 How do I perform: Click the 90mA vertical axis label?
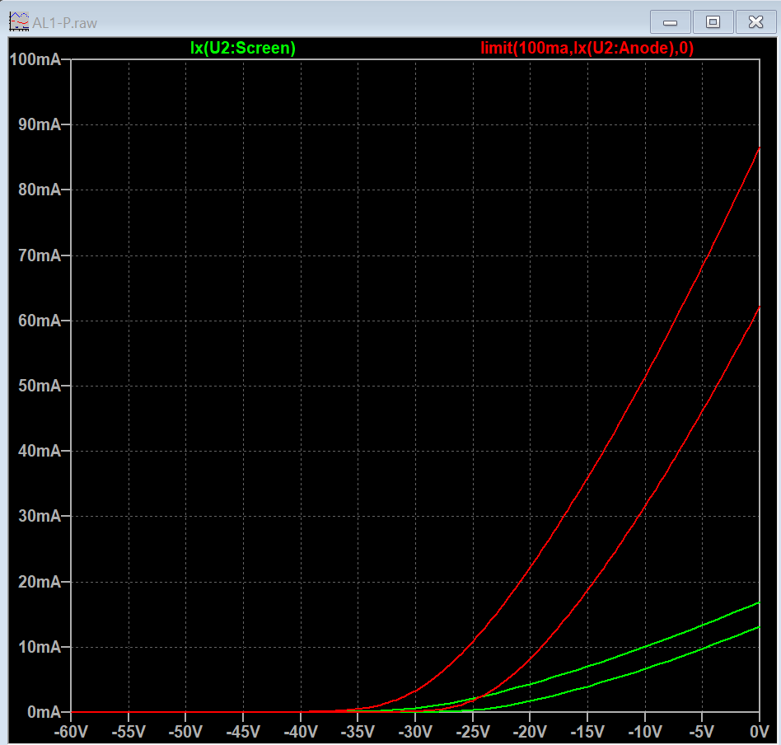(40, 124)
